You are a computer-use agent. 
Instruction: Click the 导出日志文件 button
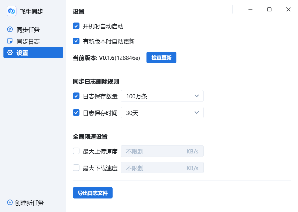tap(92, 193)
